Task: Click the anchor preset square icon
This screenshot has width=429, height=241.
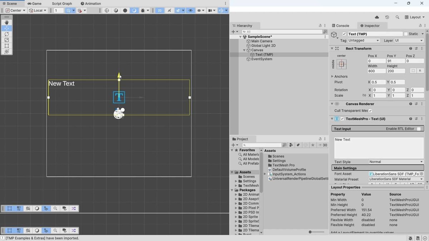Action: (341, 64)
